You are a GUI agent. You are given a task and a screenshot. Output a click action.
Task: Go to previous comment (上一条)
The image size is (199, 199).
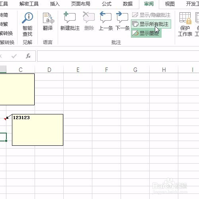point(106,21)
